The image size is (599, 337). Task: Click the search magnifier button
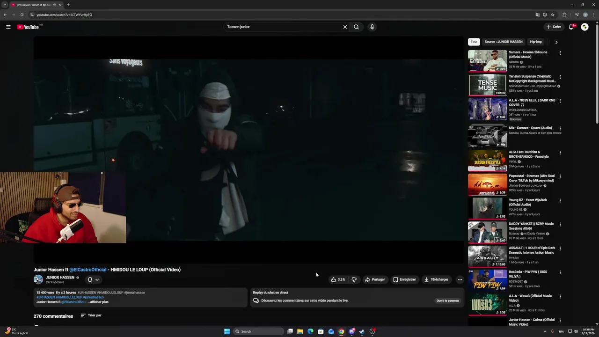tap(356, 27)
